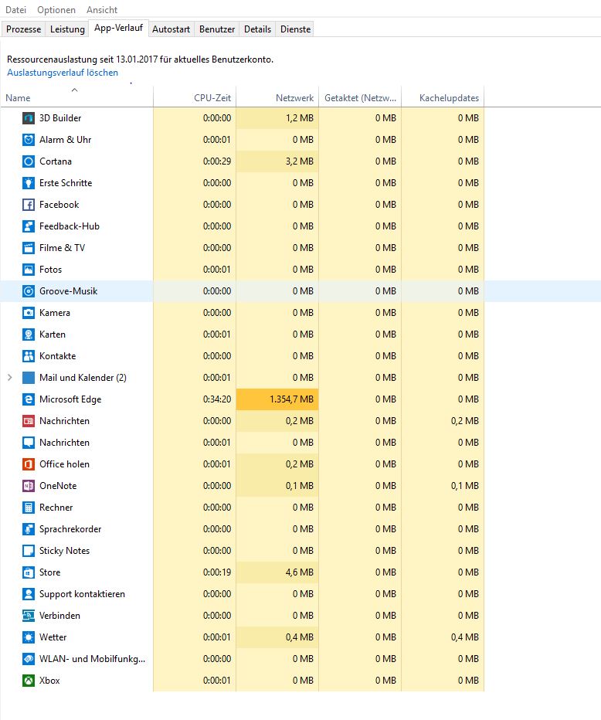Select the Support kontaktieren icon
Viewport: 601px width, 720px height.
pyautogui.click(x=29, y=594)
